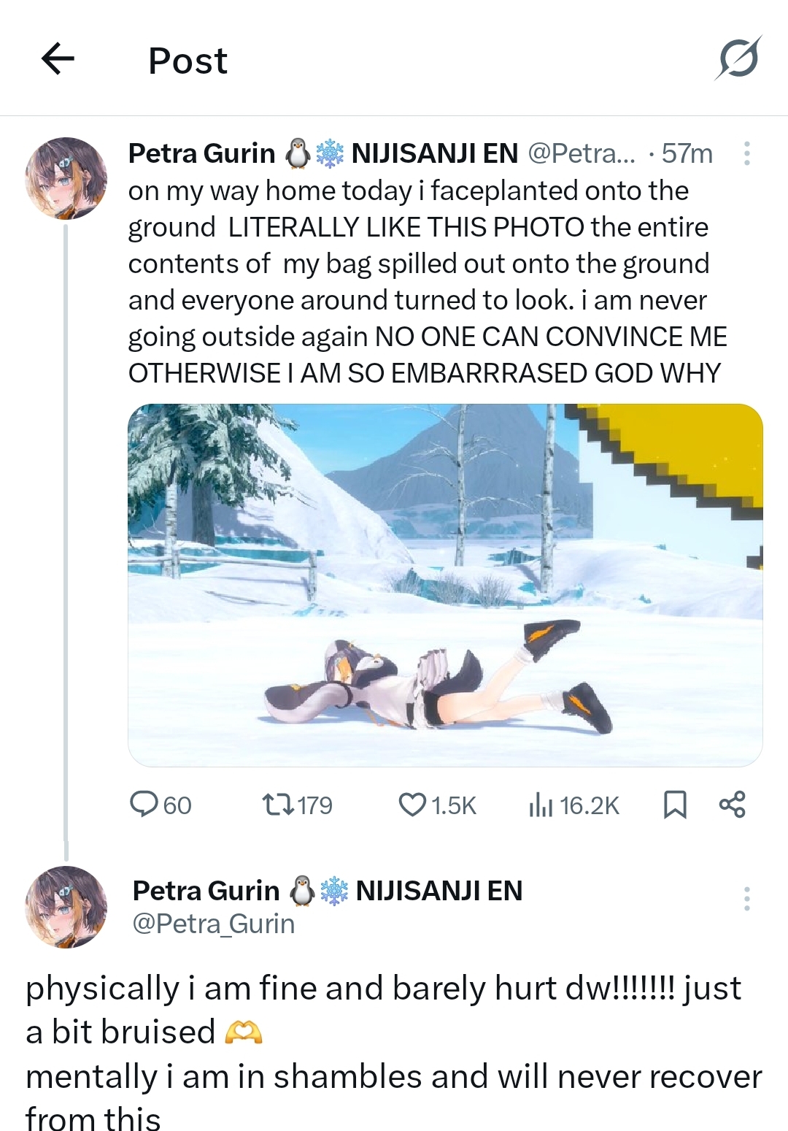The height and width of the screenshot is (1131, 788).
Task: Open the slashed-circle Grok icon in header
Action: tap(738, 58)
